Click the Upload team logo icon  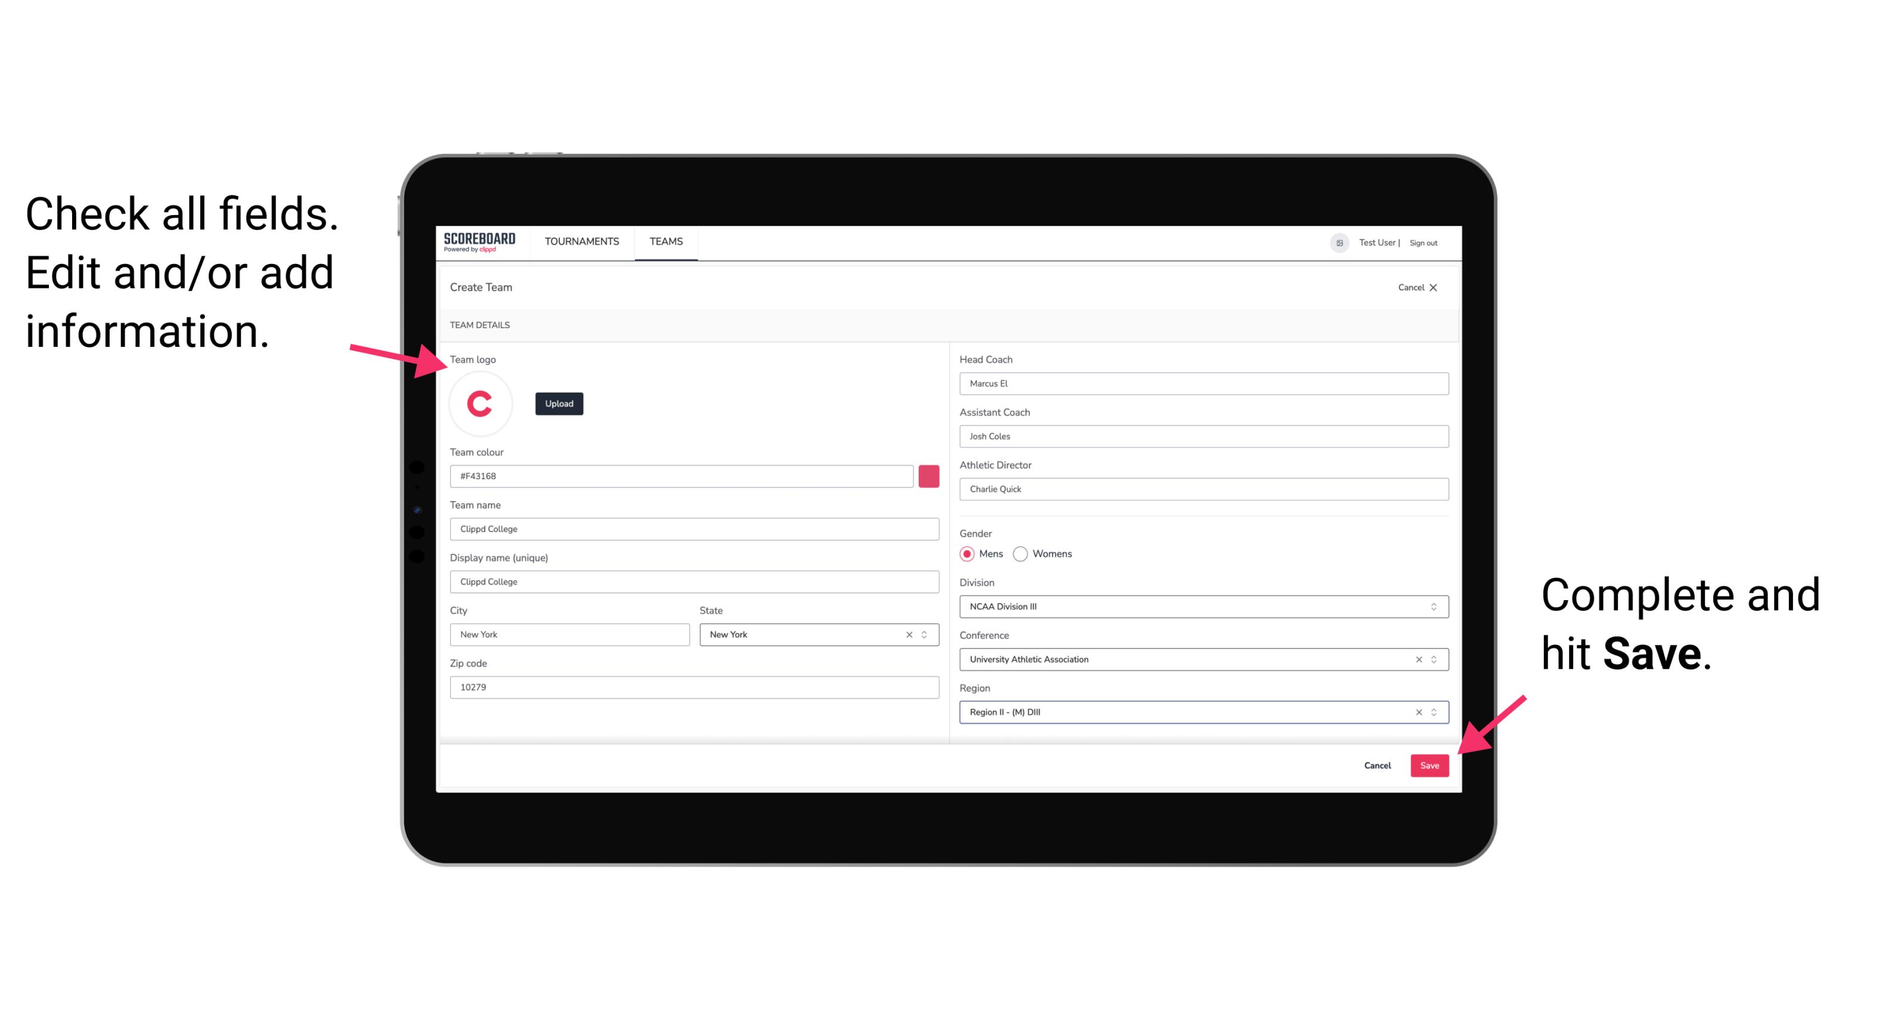pos(559,403)
